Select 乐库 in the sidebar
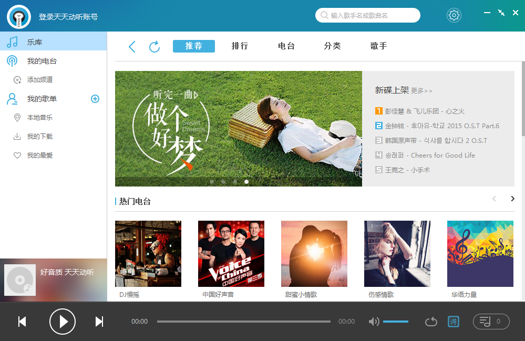The image size is (525, 341). 53,41
